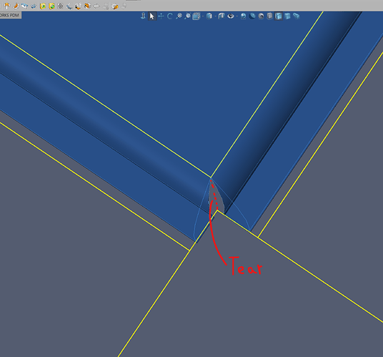Activate the pan (move) view tool
The width and height of the screenshot is (383, 357).
[161, 16]
